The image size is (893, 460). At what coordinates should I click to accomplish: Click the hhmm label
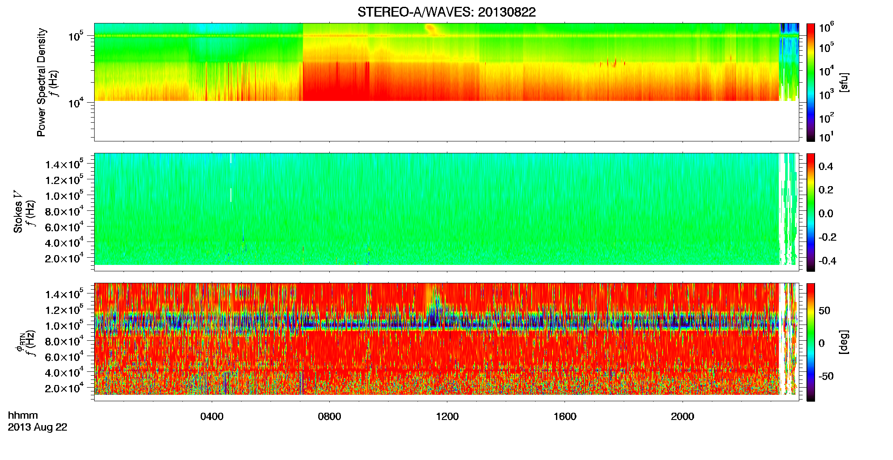coord(23,415)
